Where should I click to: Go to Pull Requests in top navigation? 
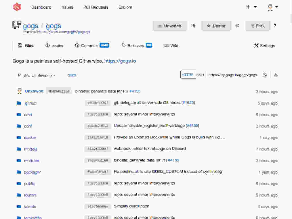[96, 7]
